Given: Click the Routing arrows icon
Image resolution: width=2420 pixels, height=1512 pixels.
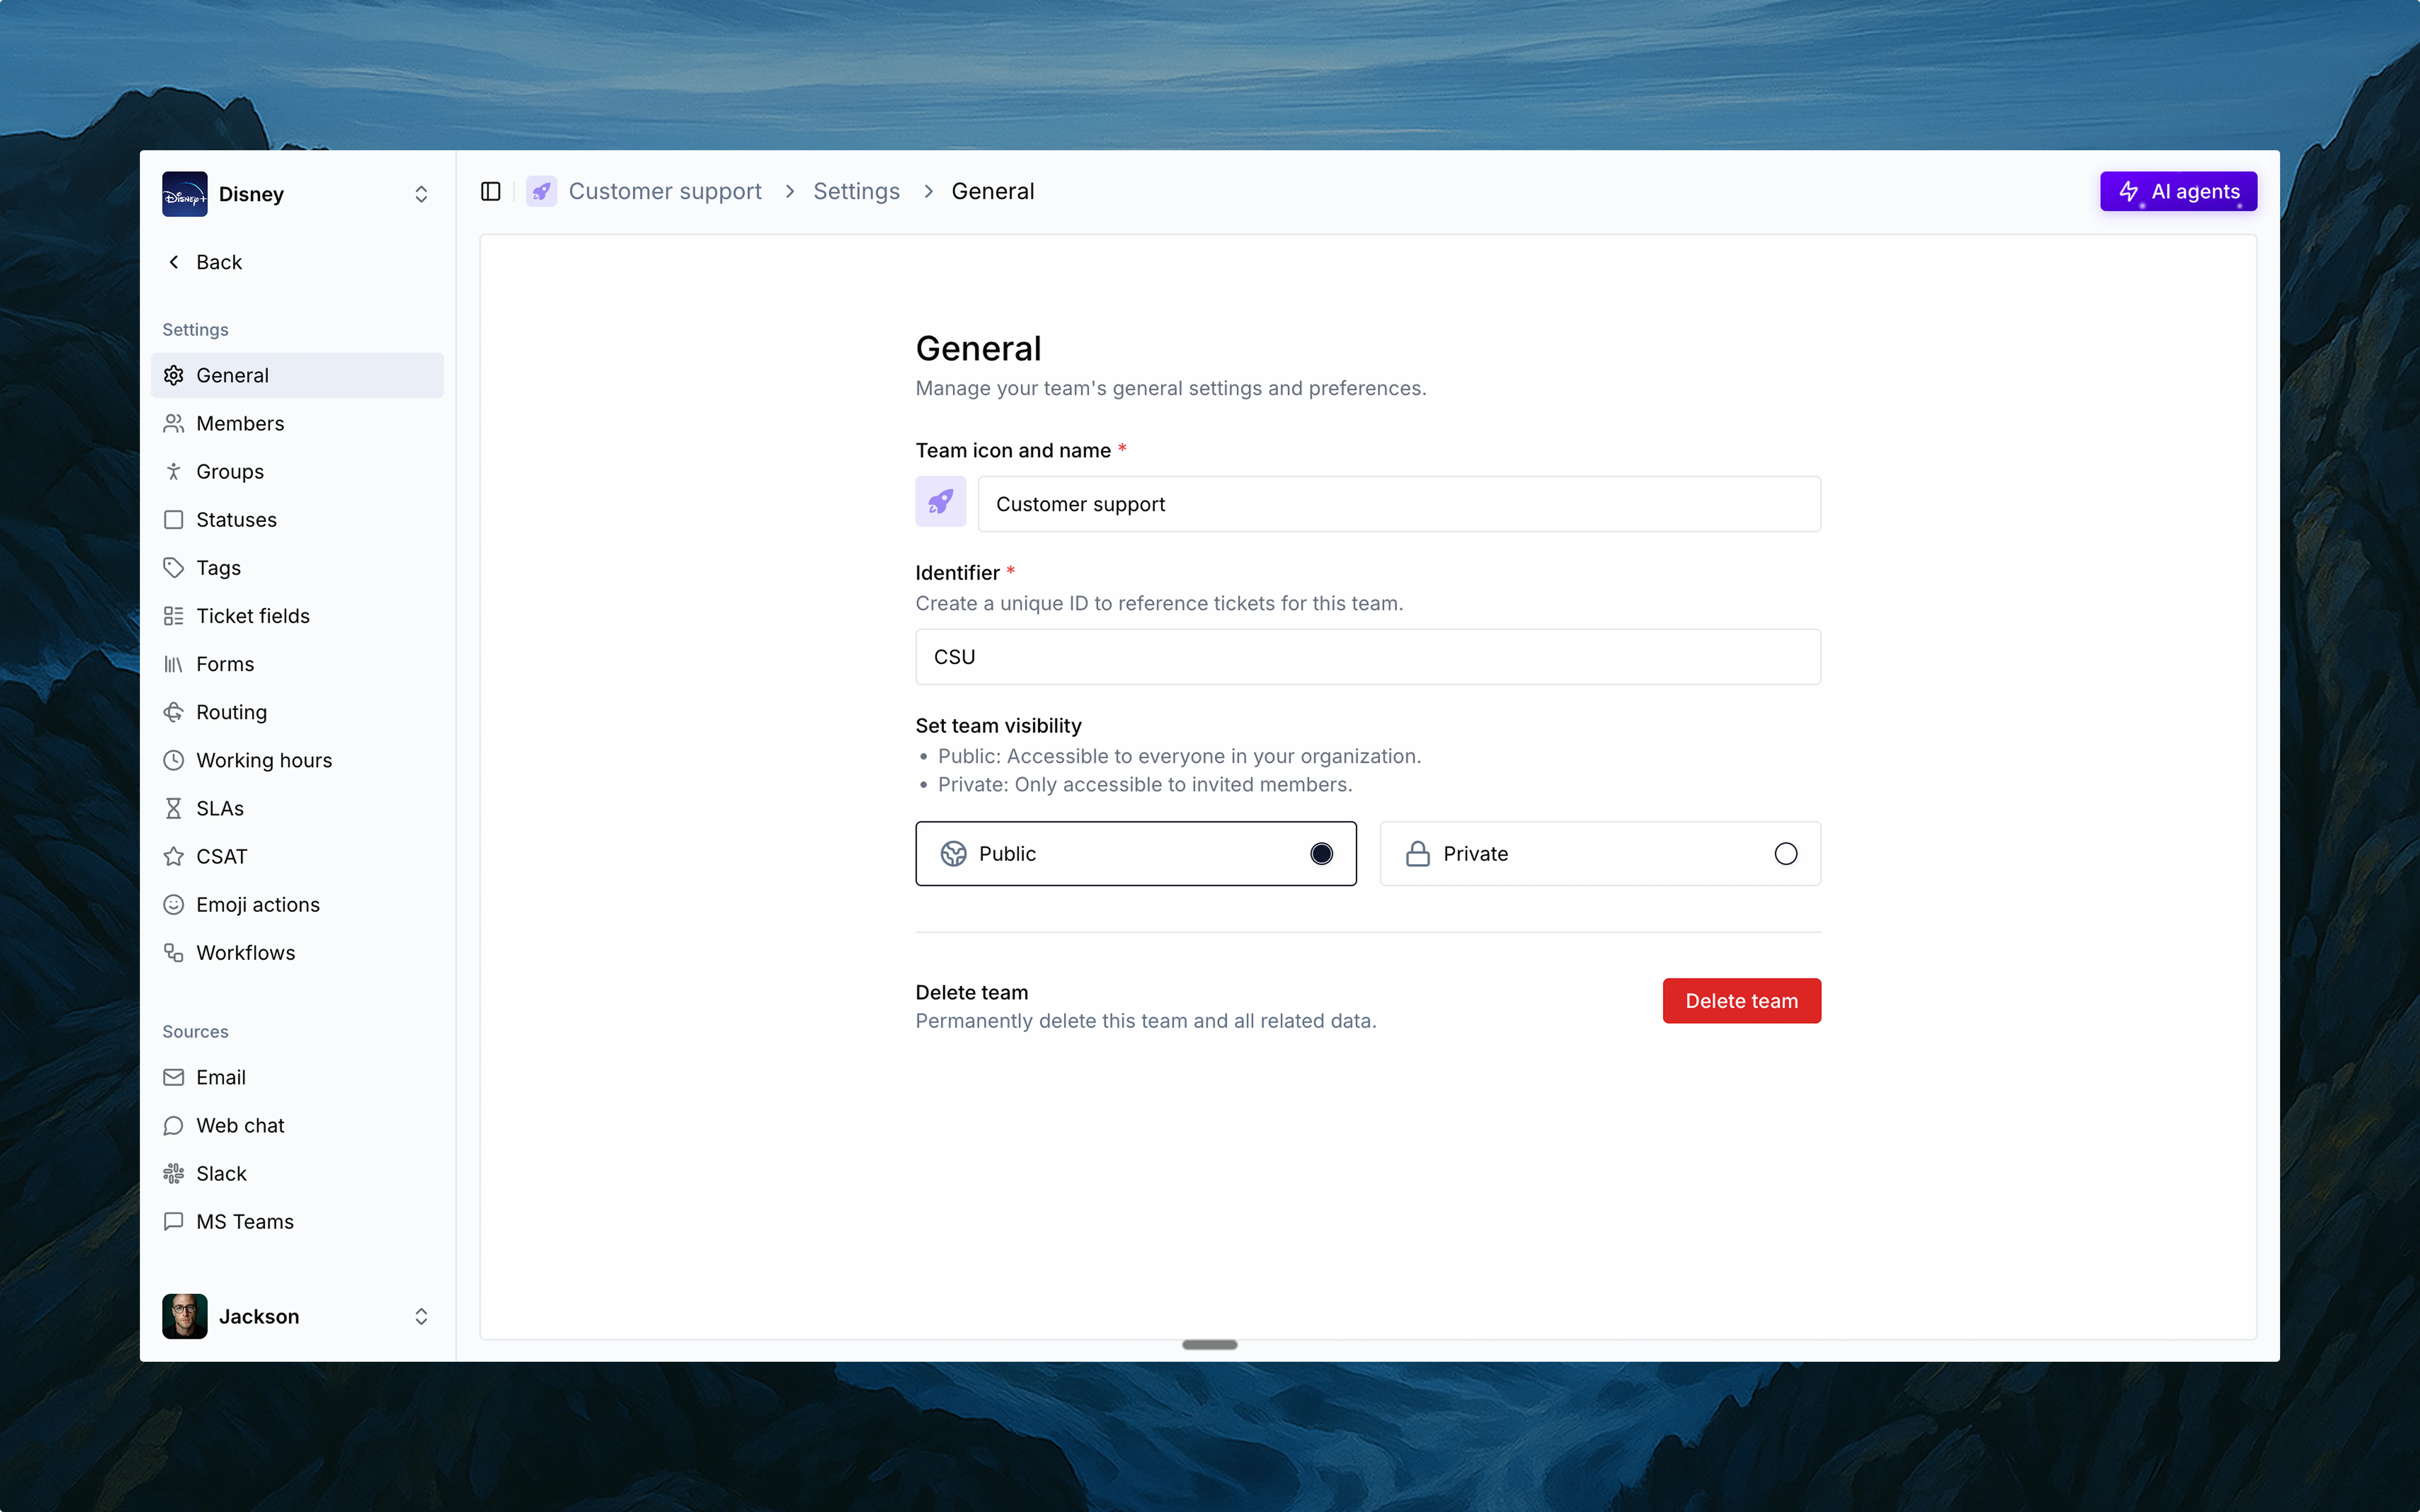Looking at the screenshot, I should (174, 712).
